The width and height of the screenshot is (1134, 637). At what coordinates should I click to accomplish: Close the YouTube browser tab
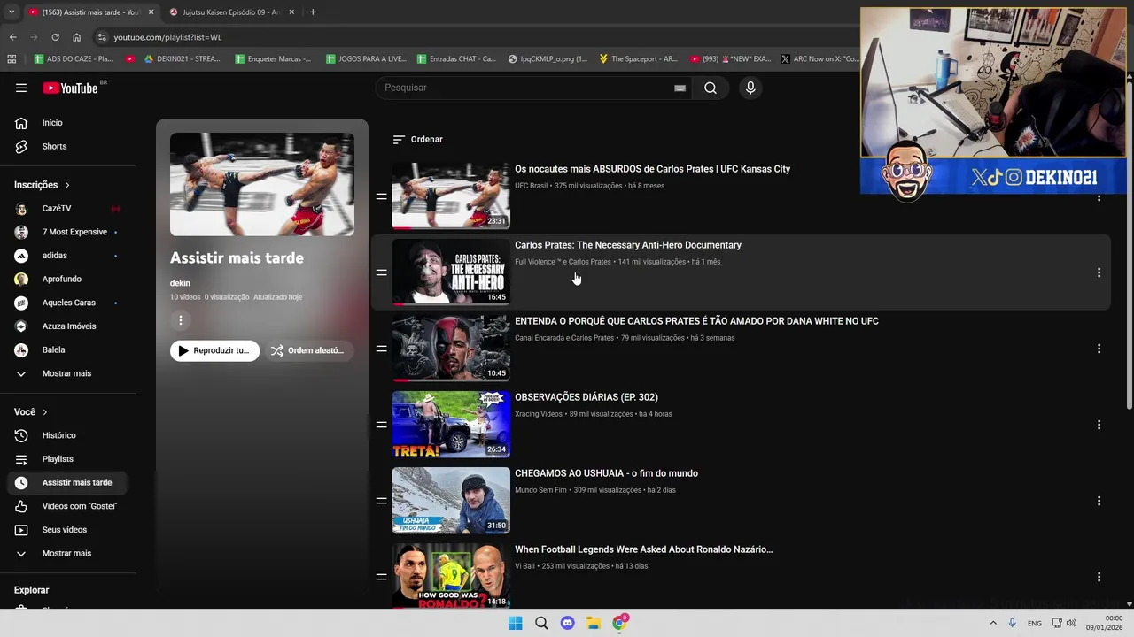pyautogui.click(x=151, y=12)
